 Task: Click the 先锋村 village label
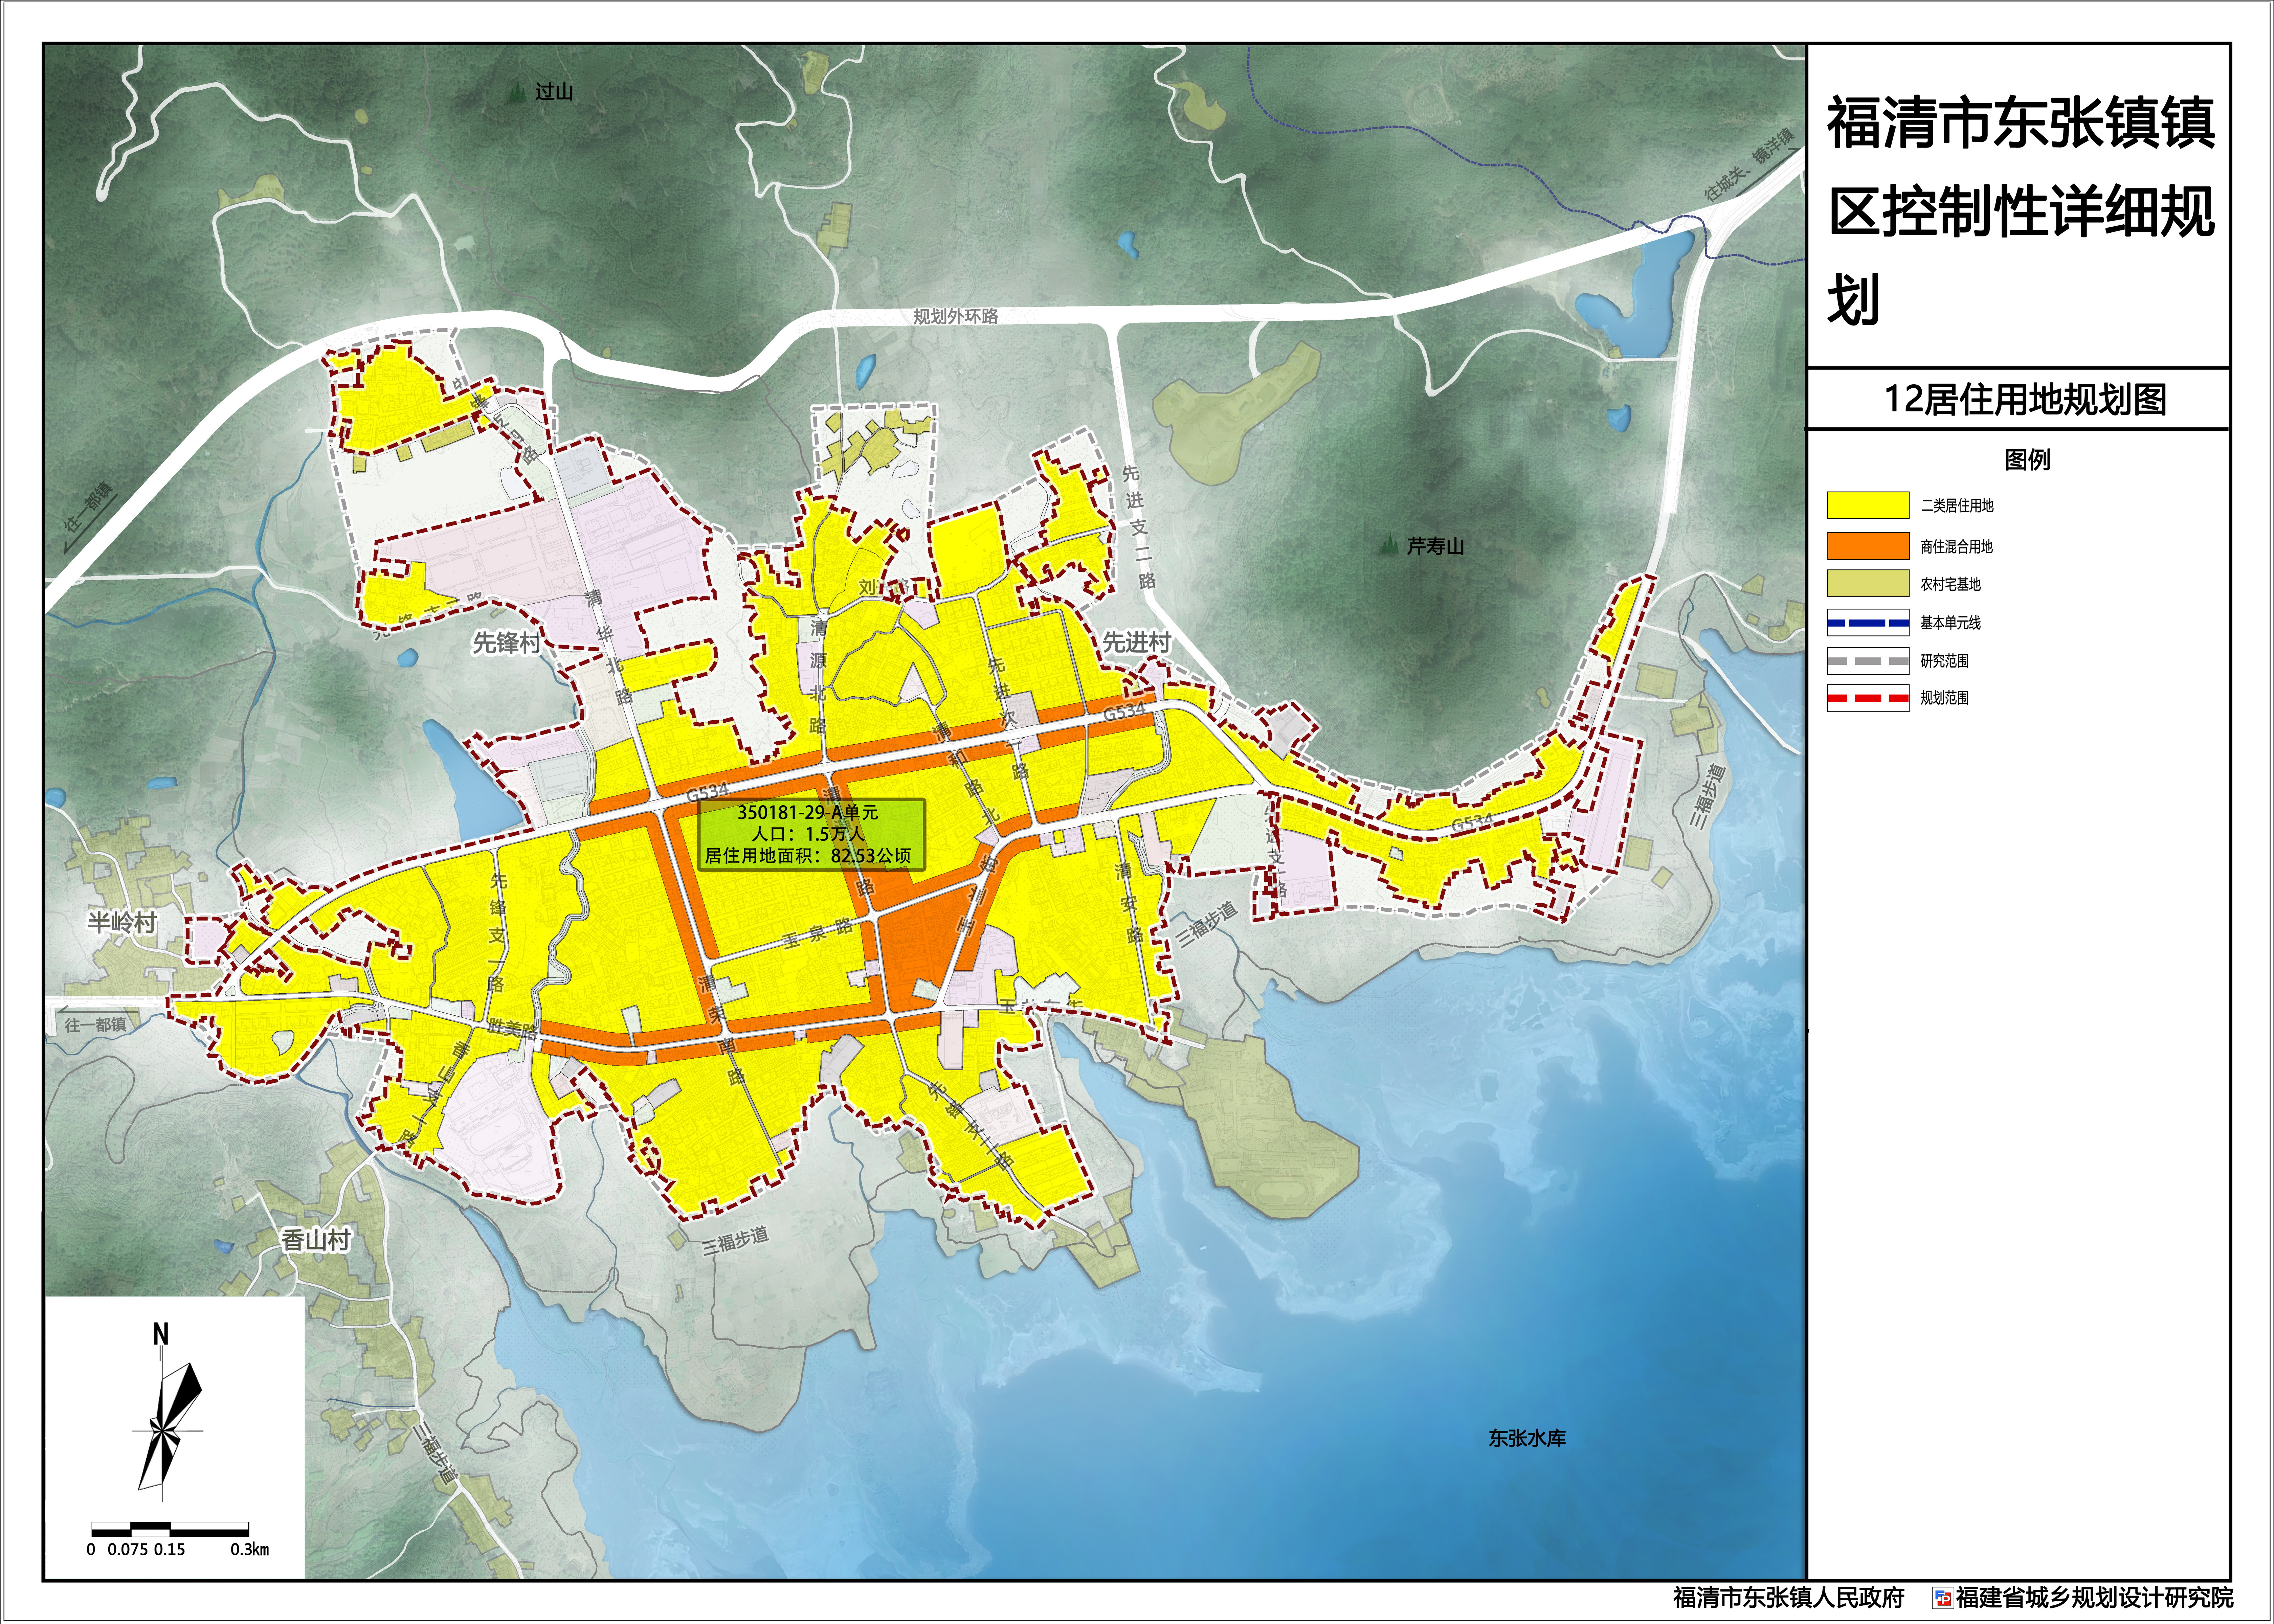[506, 643]
